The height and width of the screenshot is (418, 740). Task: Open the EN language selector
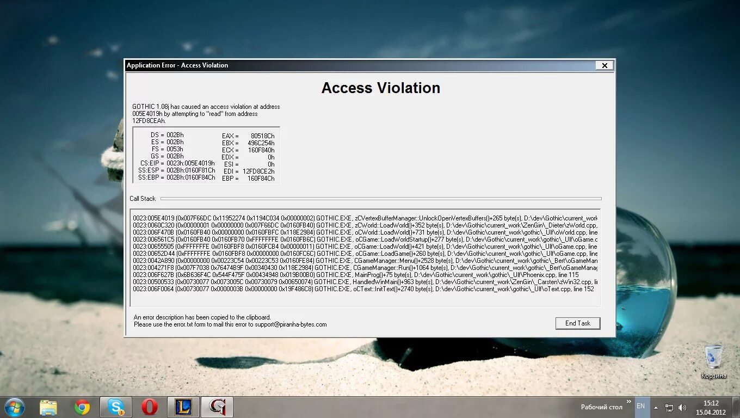click(x=641, y=406)
